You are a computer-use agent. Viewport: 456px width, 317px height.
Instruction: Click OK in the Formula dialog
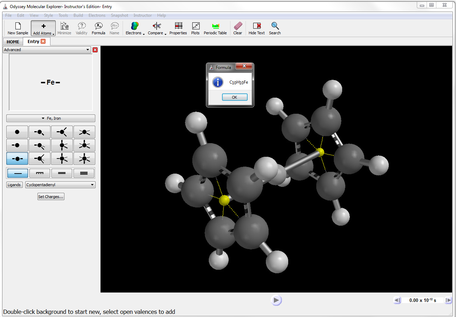click(235, 97)
